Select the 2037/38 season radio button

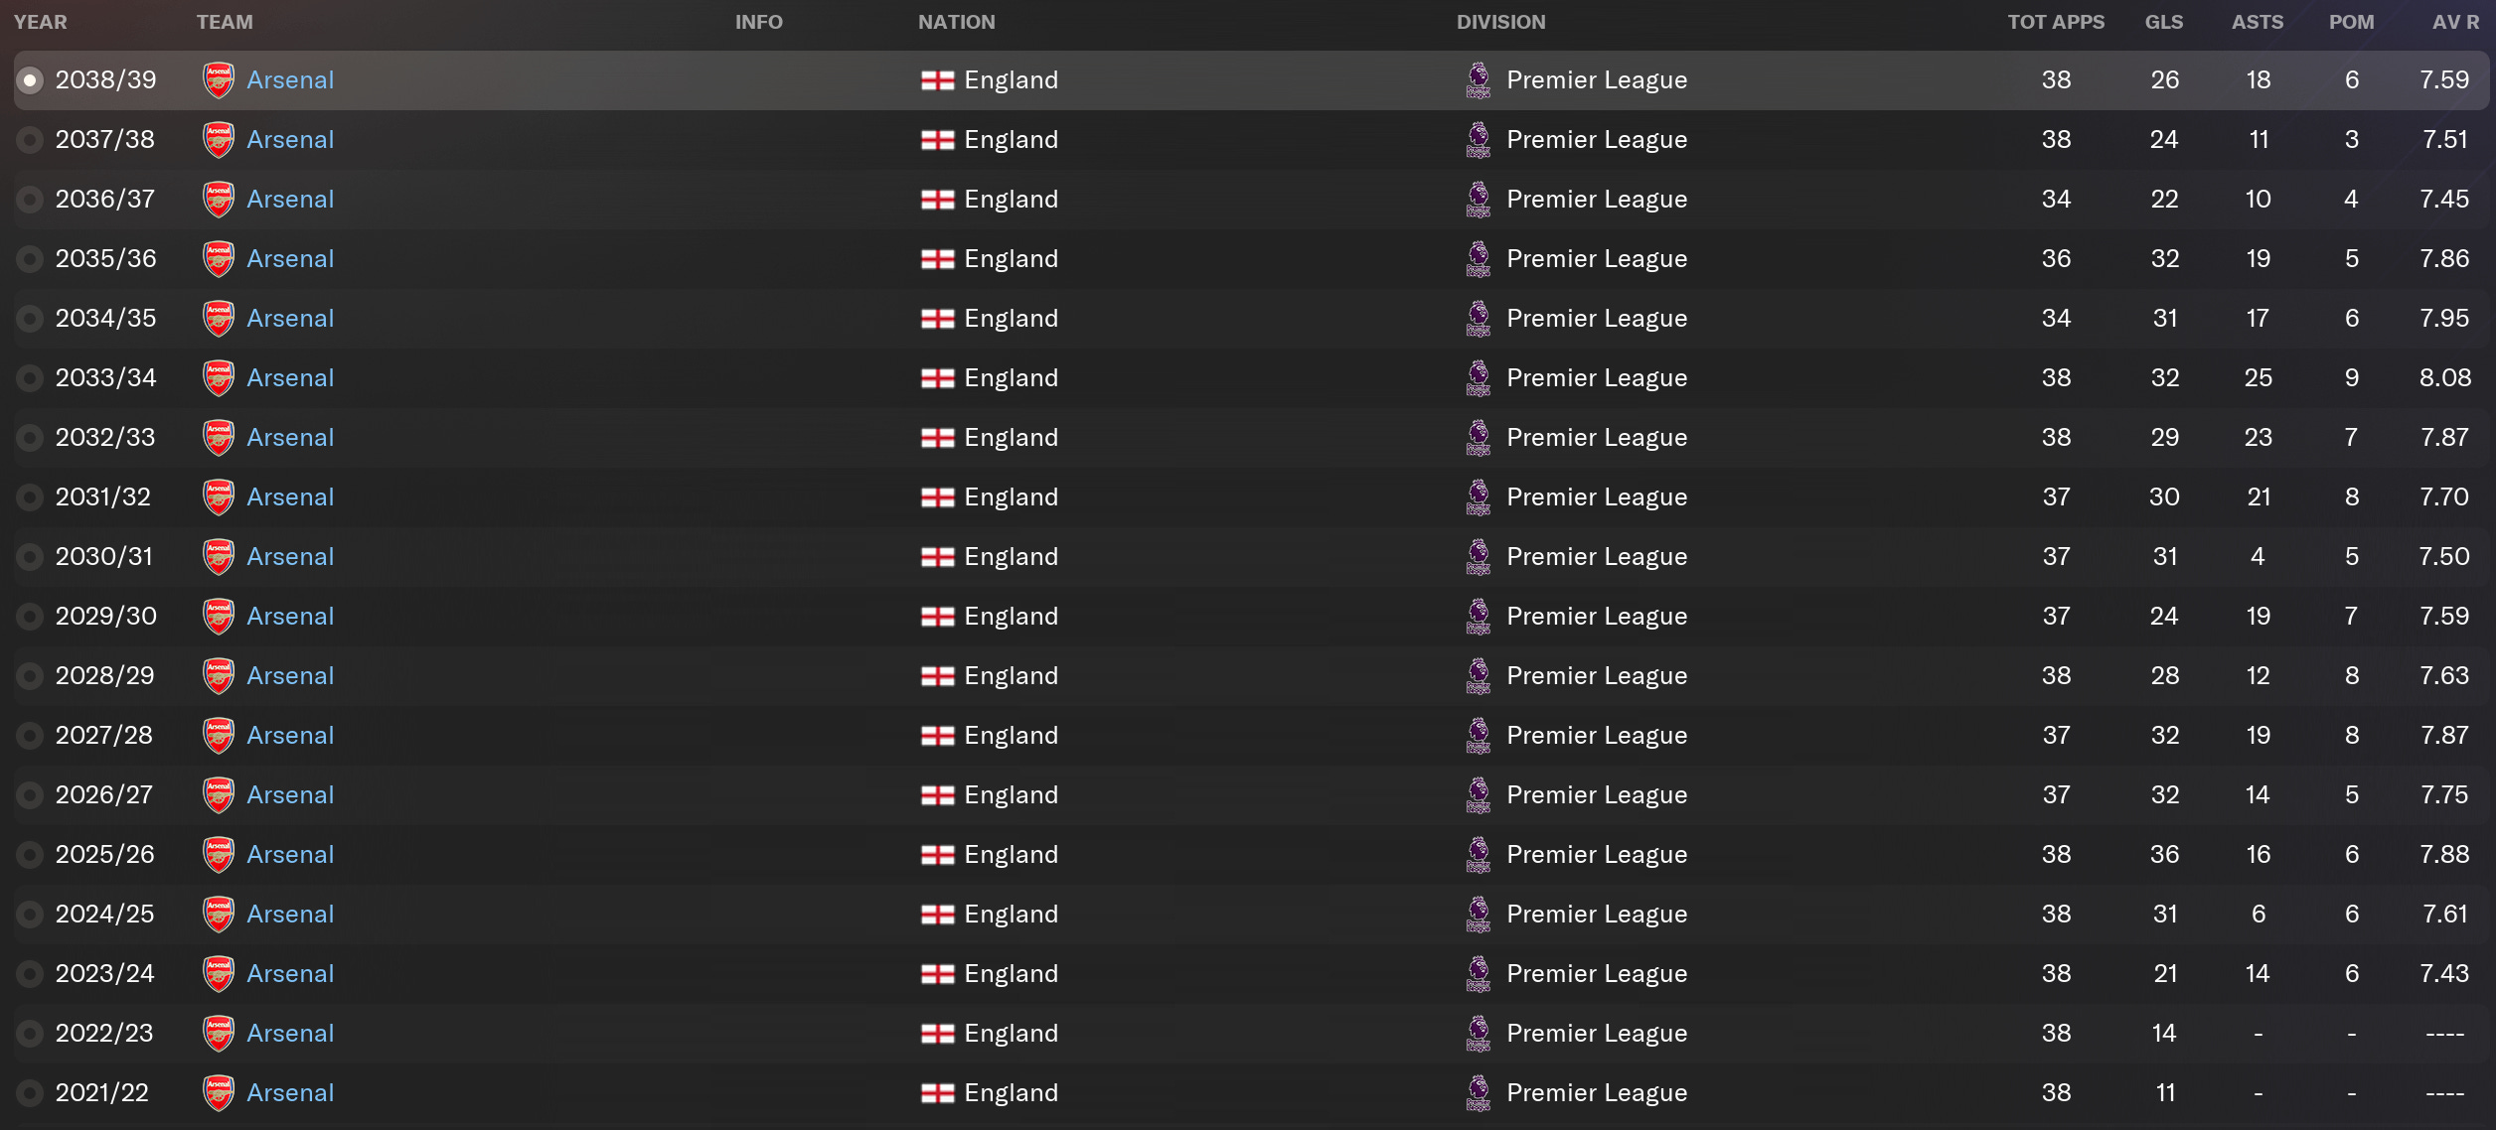(30, 140)
